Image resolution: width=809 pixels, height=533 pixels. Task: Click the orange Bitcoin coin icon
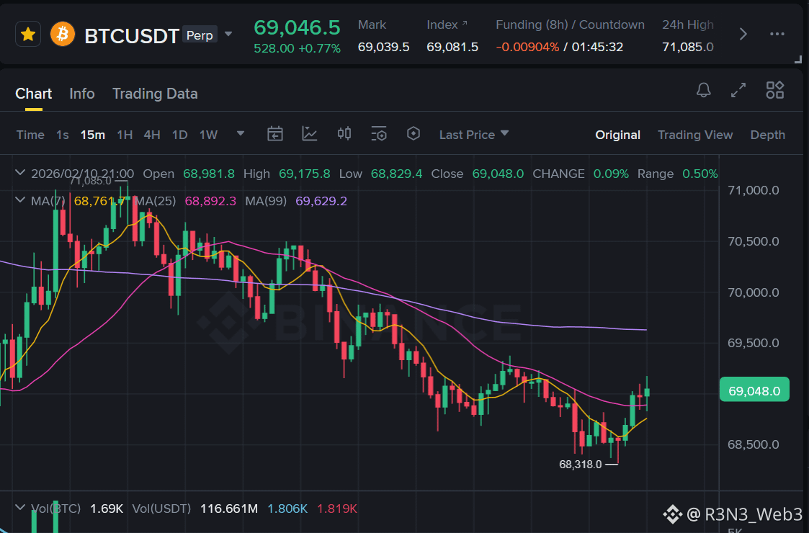coord(63,35)
